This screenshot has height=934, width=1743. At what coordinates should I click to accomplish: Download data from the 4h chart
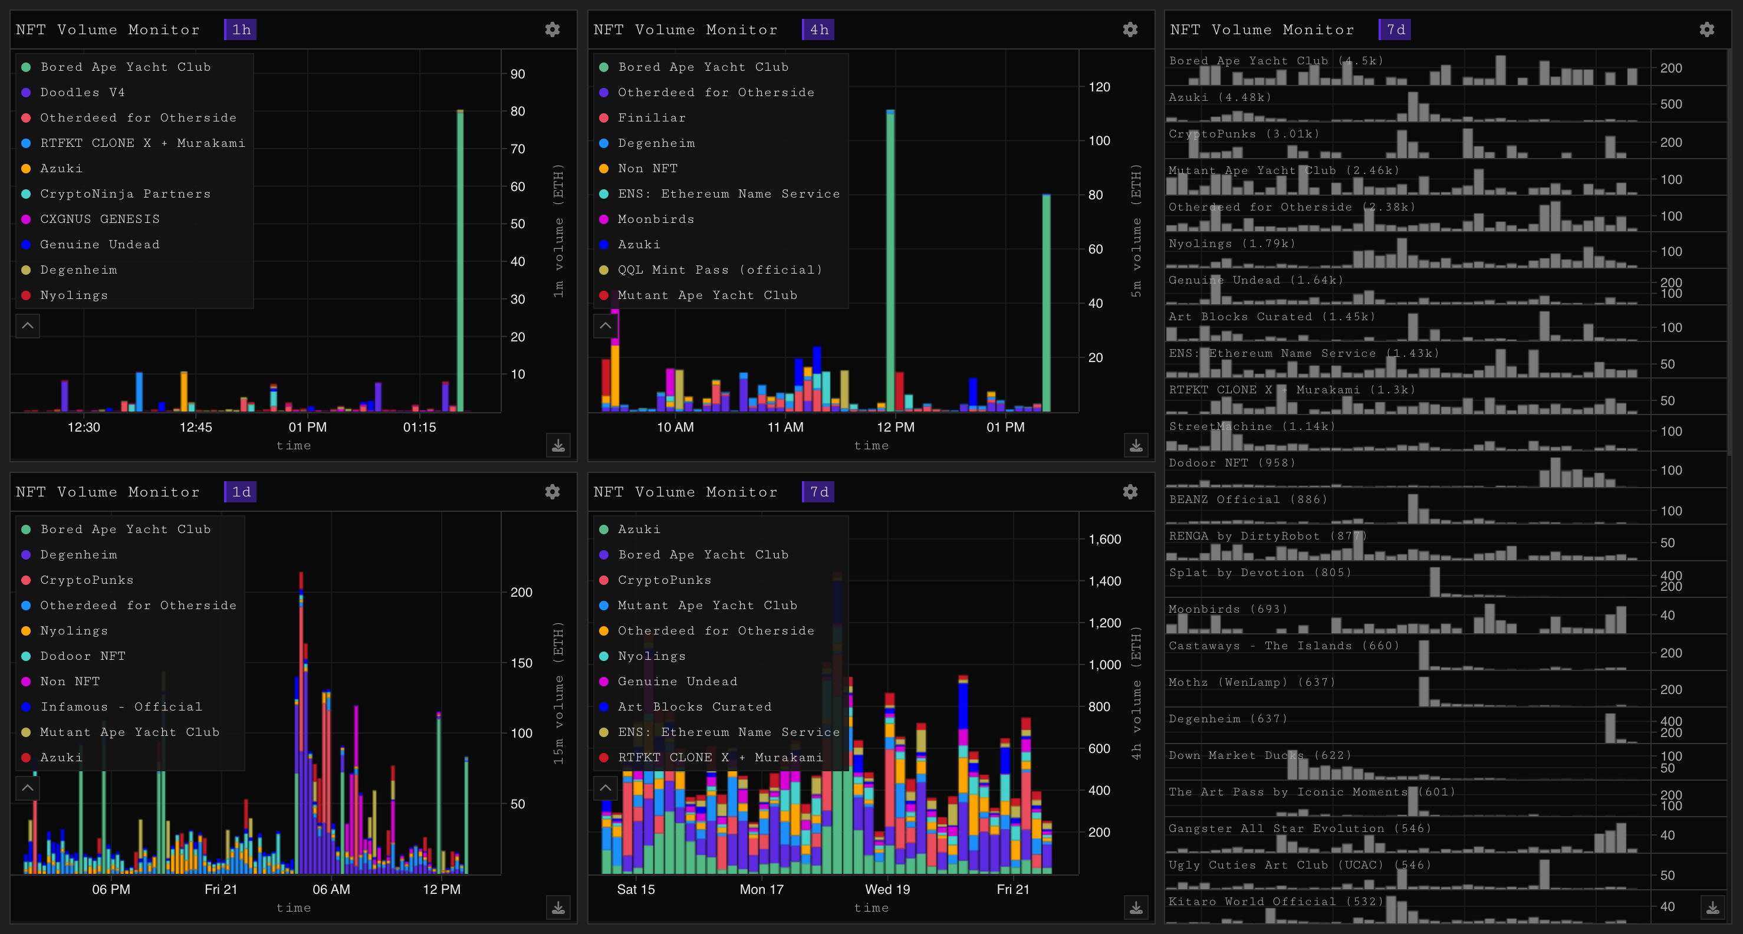pos(1136,445)
